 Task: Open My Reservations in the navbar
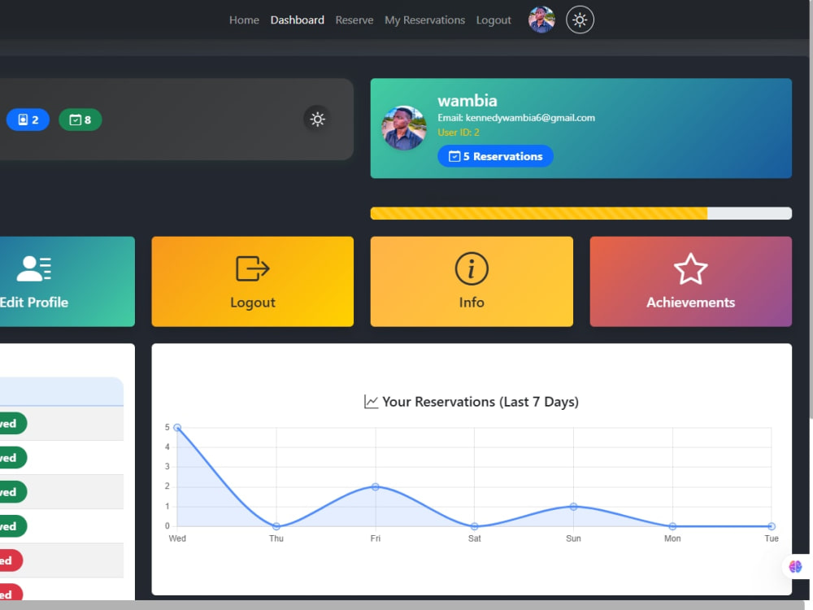(x=424, y=20)
